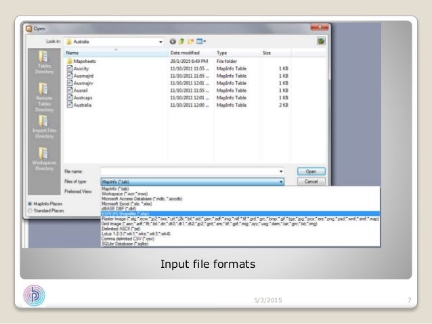Click the 2 KB size cell

point(284,105)
